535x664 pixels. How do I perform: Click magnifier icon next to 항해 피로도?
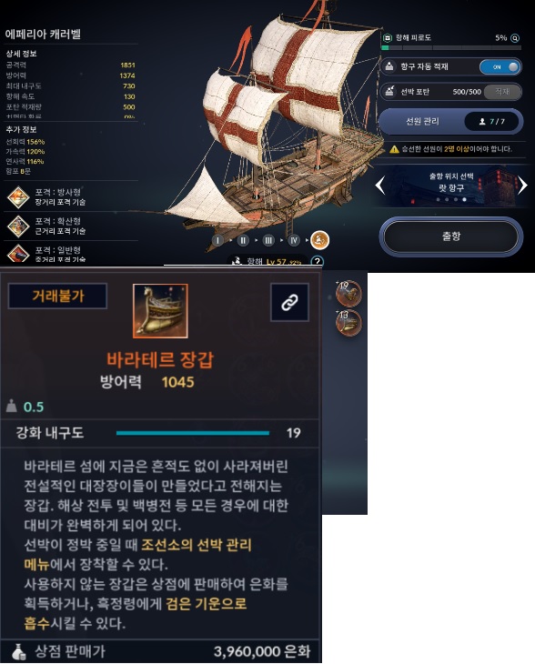click(515, 38)
